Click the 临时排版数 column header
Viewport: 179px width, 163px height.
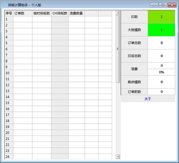pos(42,13)
